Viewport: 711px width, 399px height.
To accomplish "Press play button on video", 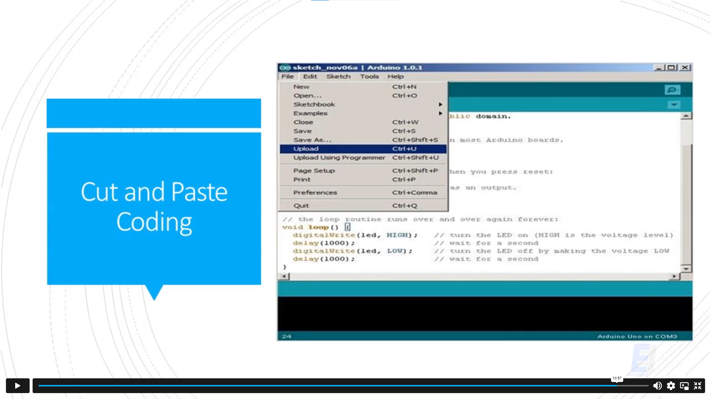I will pyautogui.click(x=17, y=385).
